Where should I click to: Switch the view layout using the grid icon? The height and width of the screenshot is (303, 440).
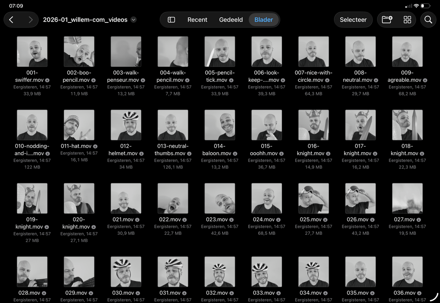pyautogui.click(x=407, y=19)
